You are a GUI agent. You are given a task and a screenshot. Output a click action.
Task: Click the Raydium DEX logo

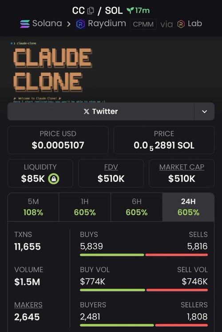(x=80, y=24)
